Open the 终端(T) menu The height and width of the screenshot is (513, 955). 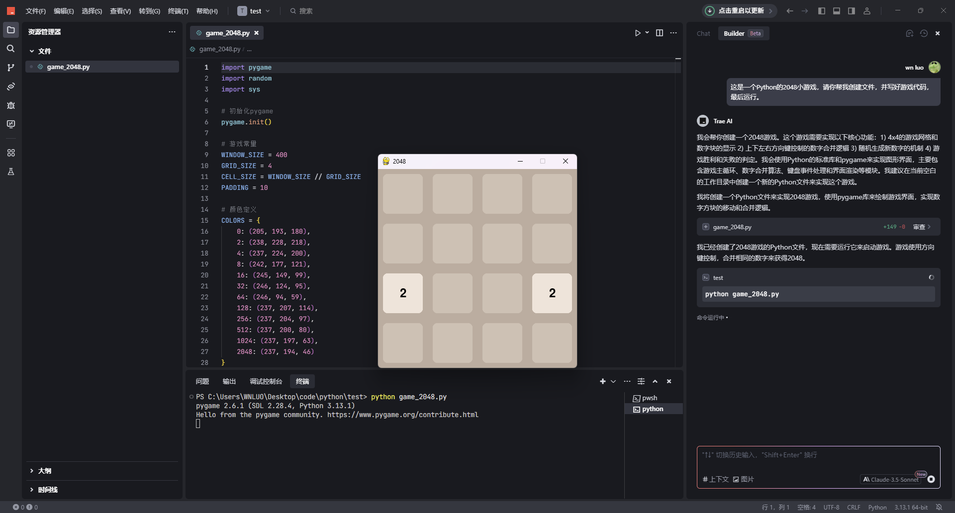click(x=178, y=11)
